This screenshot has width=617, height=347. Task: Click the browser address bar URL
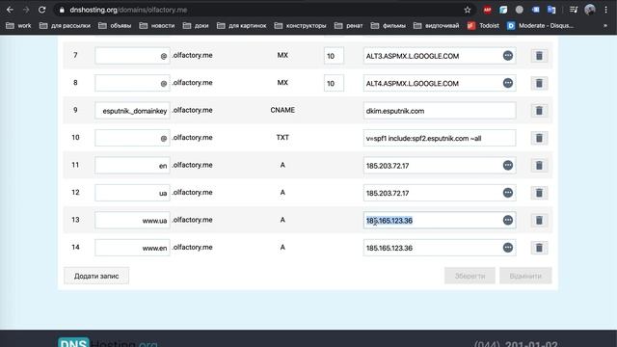(128, 10)
